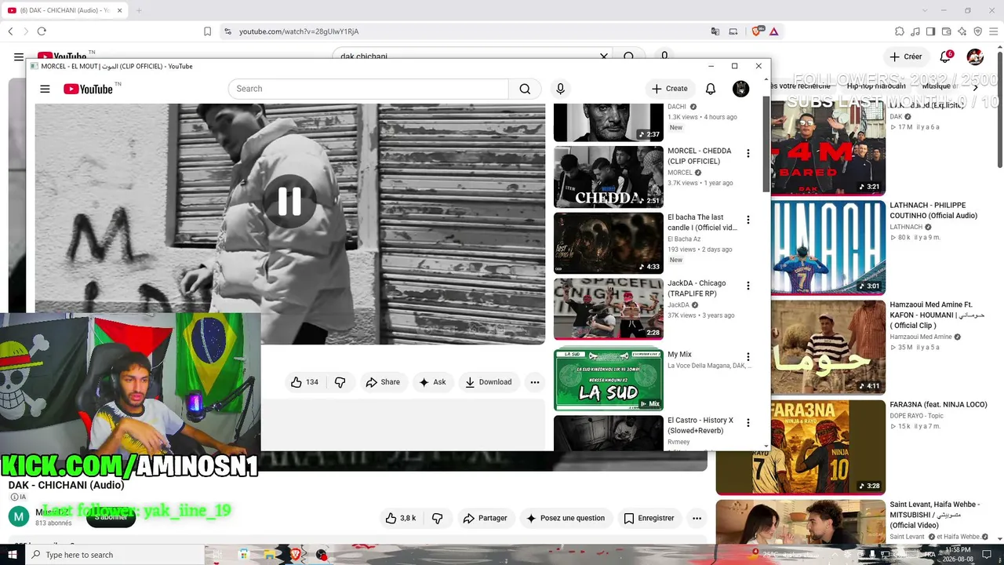
Task: Dislike the DAK - CHICHANI video
Action: click(x=438, y=518)
